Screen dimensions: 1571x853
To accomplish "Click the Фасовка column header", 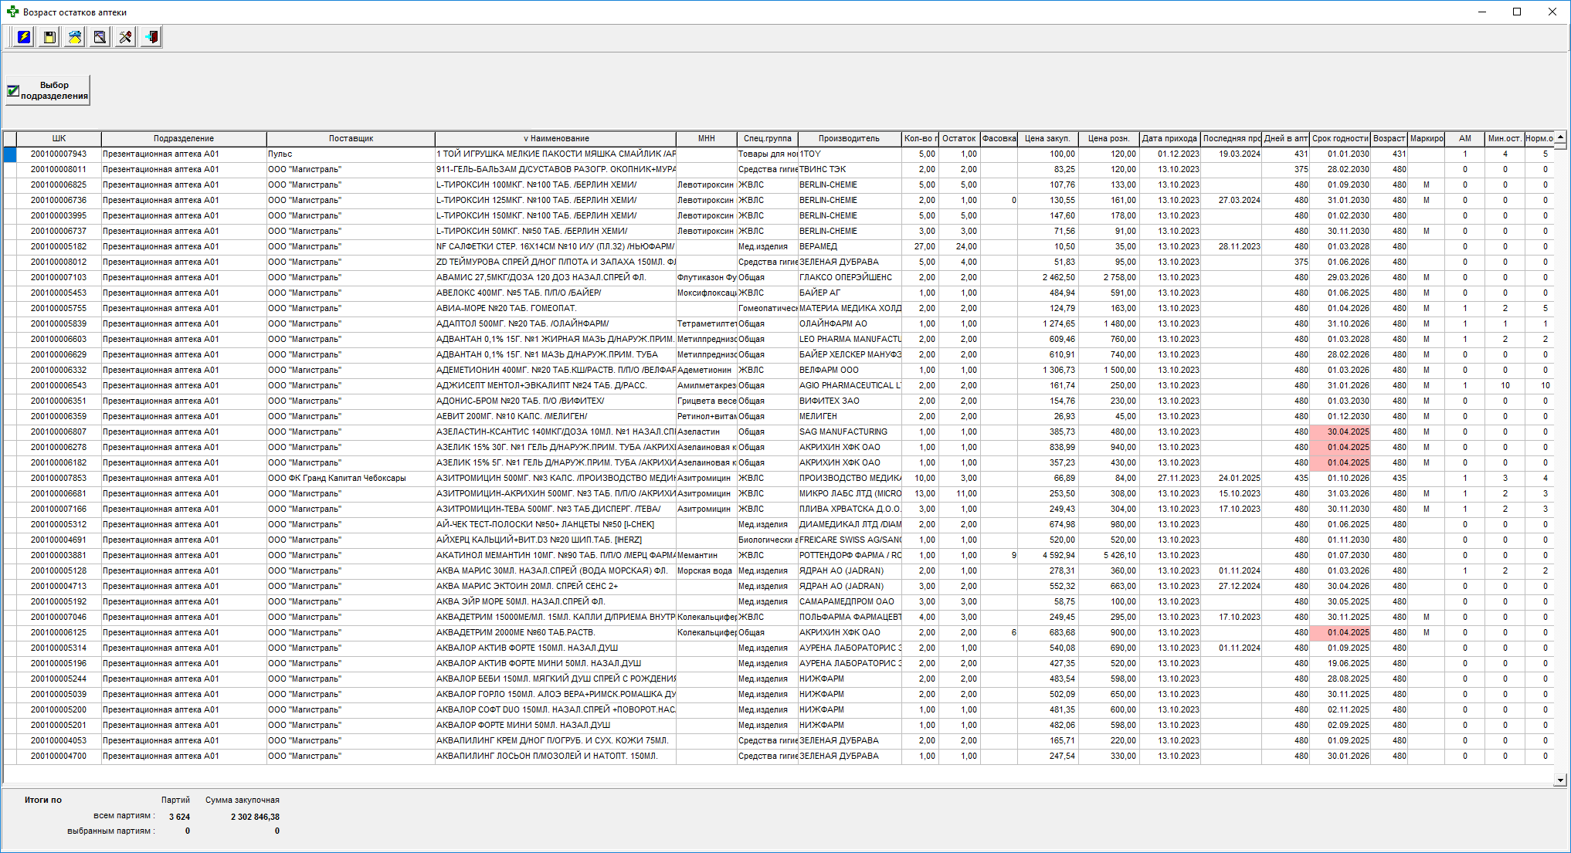I will click(999, 139).
